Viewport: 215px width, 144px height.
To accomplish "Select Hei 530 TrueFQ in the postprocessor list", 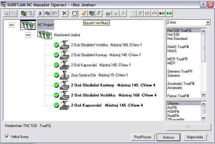I will (184, 31).
